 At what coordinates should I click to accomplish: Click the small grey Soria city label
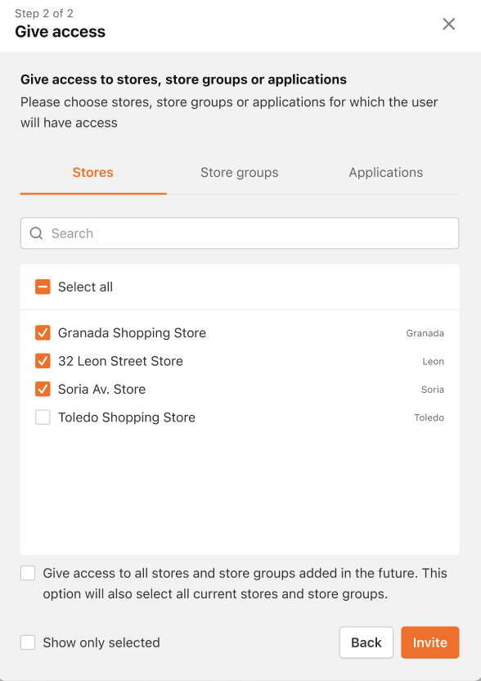[x=433, y=390]
